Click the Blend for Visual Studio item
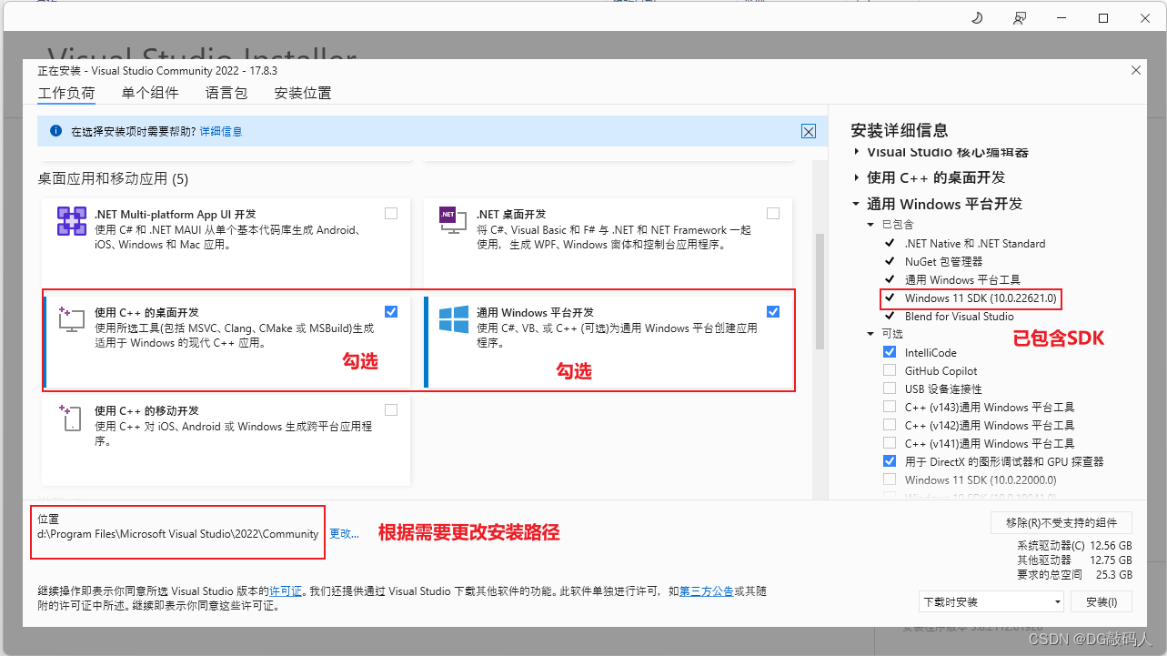The height and width of the screenshot is (656, 1167). pyautogui.click(x=959, y=316)
